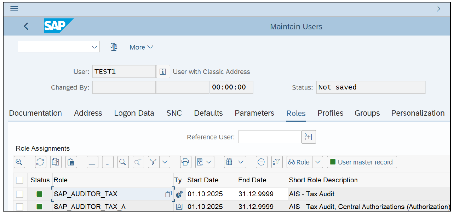Expand the More menu dropdown
Viewport: 454px width, 214px height.
coord(141,47)
